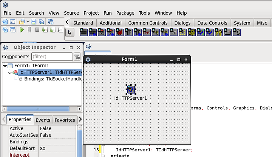Open the Project menu
Image resolution: width=272 pixels, height=157 pixels.
91,13
